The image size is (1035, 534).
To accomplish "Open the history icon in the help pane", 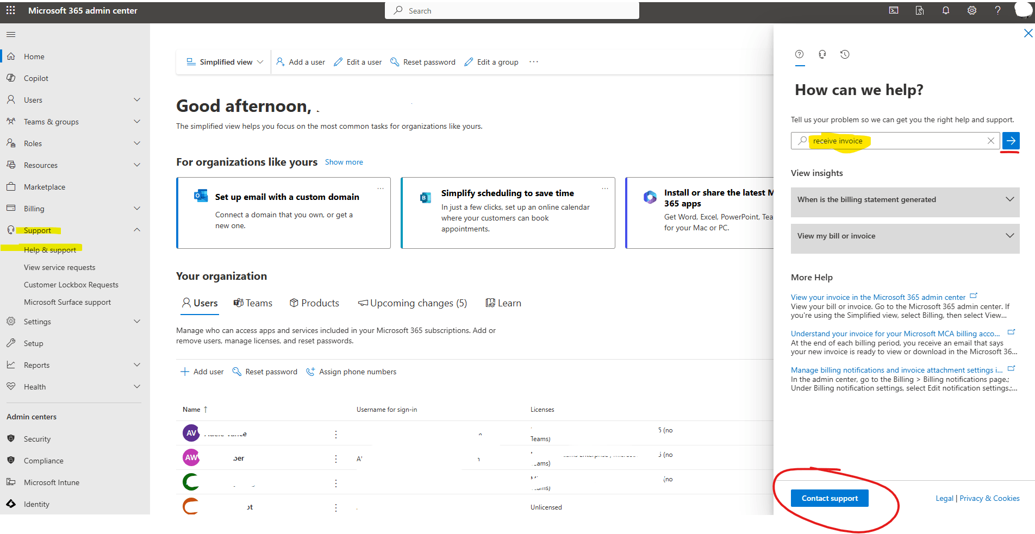I will pos(845,54).
